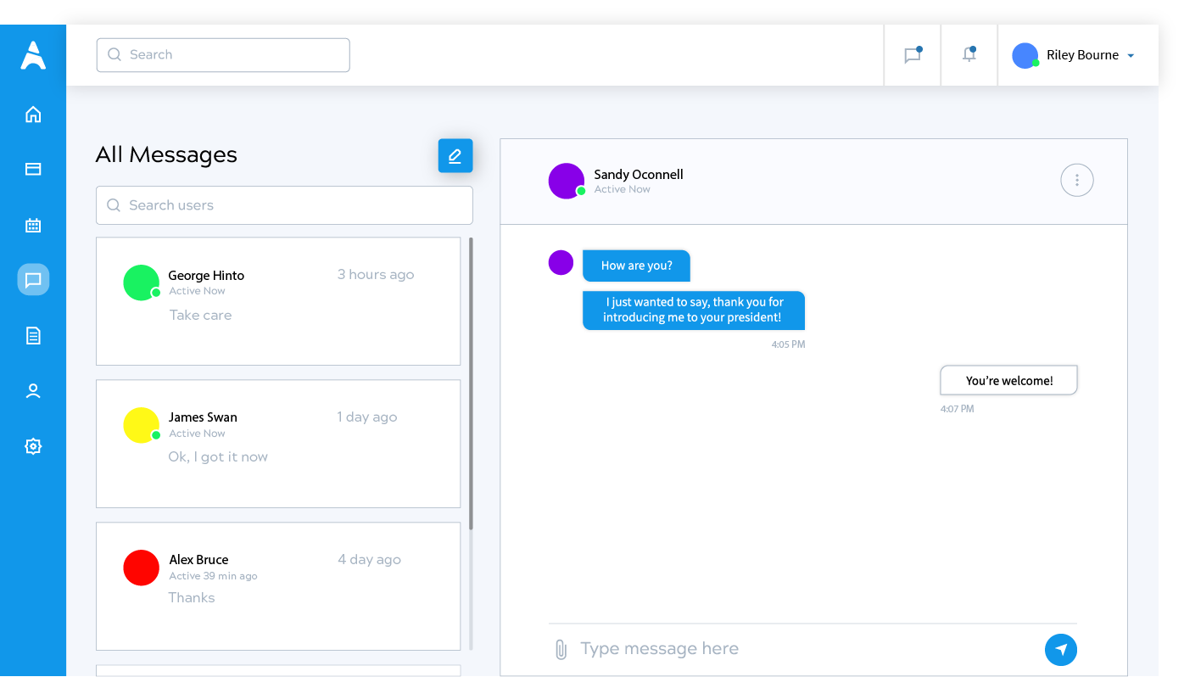
Task: Open the card/payments sidebar icon
Action: (33, 169)
